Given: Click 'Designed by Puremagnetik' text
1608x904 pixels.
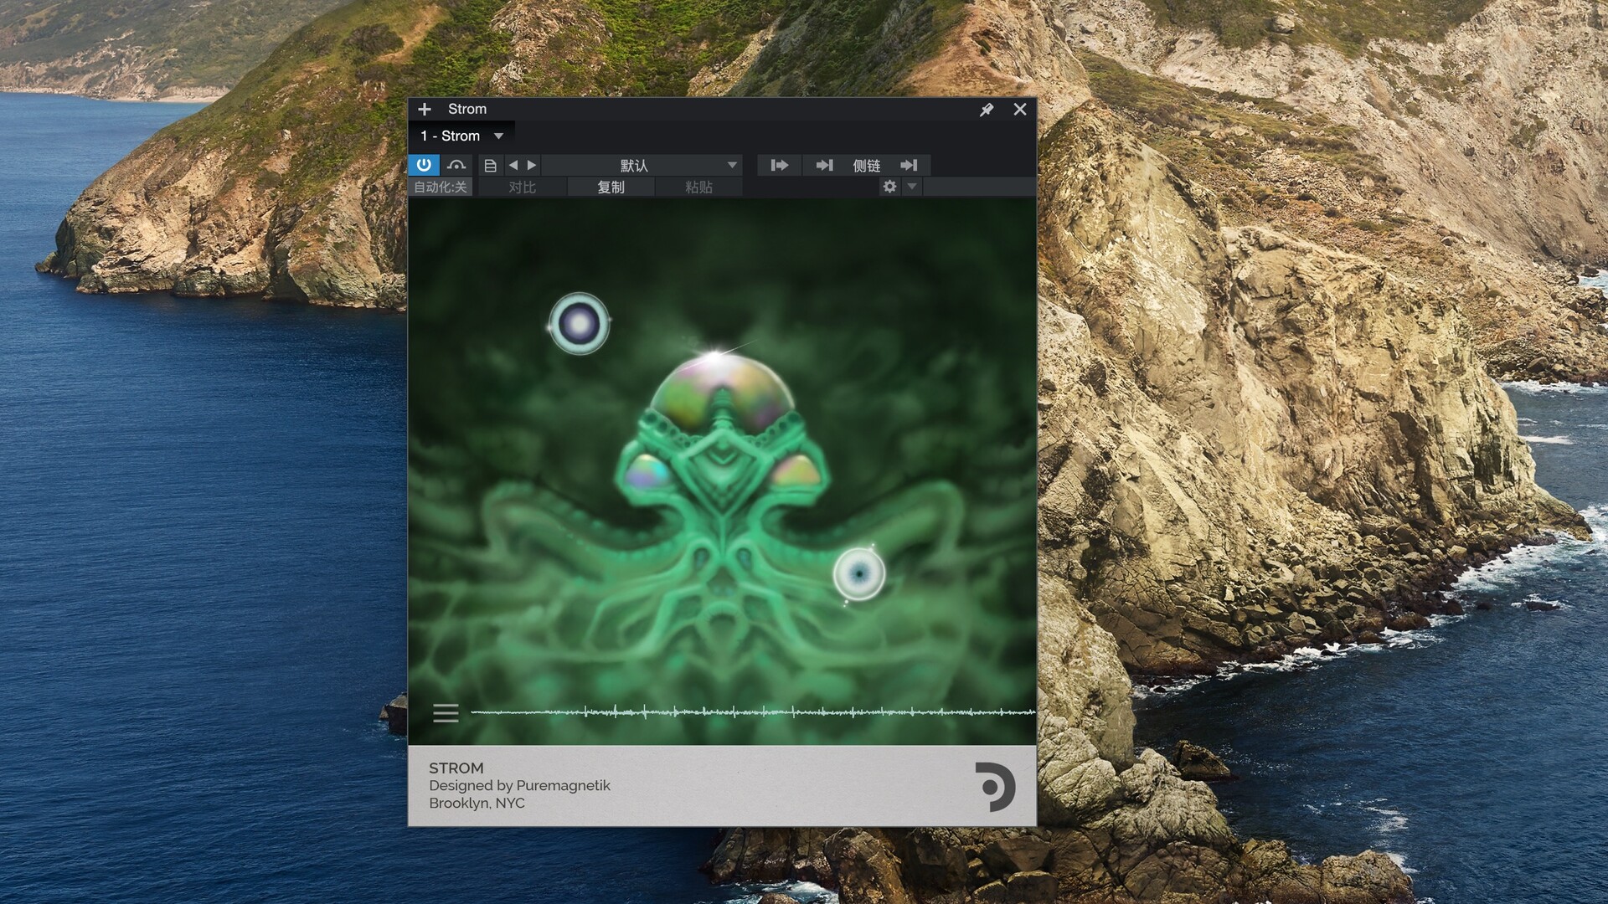Looking at the screenshot, I should tap(519, 785).
